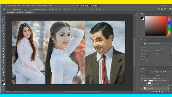172x97 pixels.
Task: Click the hue slider strip
Action: 169,26
